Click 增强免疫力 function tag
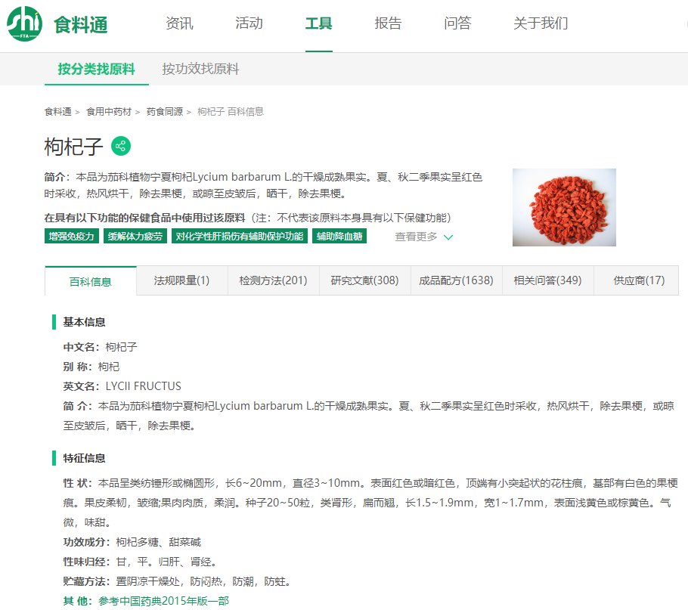688x610 pixels. (x=72, y=237)
